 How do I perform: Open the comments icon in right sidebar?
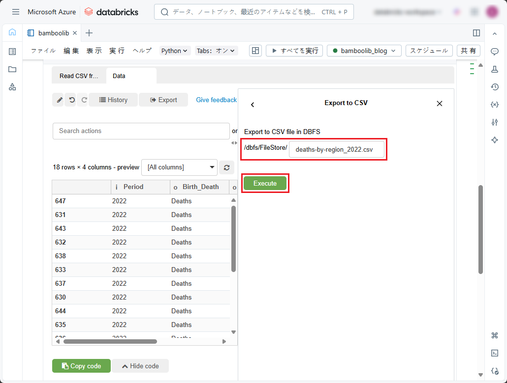[495, 52]
